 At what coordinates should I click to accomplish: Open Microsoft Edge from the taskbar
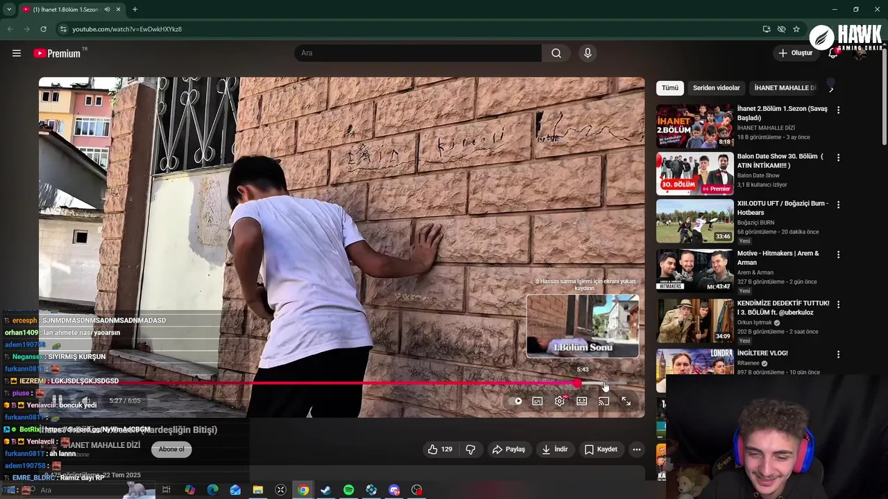[212, 490]
